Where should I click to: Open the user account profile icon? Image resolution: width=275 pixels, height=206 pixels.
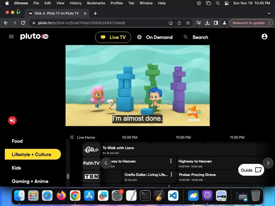click(x=264, y=36)
